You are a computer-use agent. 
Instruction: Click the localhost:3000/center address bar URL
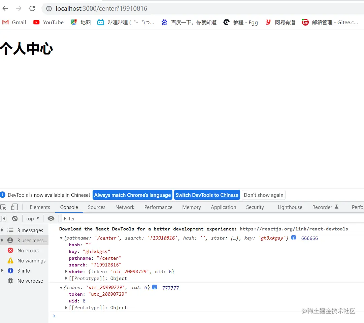click(x=101, y=9)
